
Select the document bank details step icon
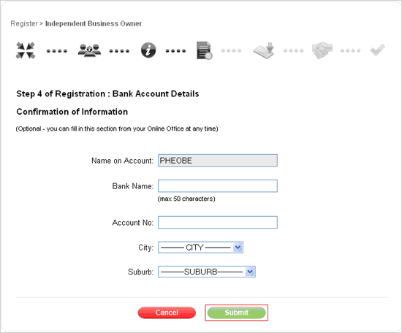pos(205,50)
